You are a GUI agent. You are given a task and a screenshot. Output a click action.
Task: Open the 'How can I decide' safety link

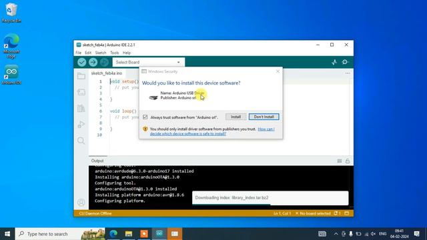pos(212,131)
